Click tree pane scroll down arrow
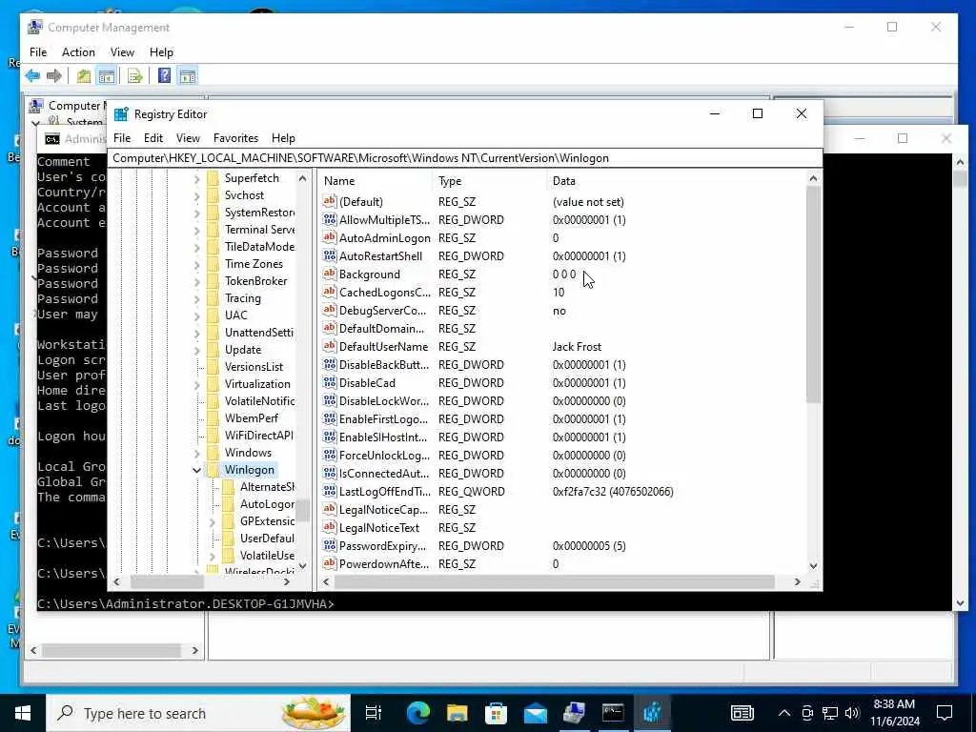Viewport: 976px width, 732px height. (x=302, y=566)
